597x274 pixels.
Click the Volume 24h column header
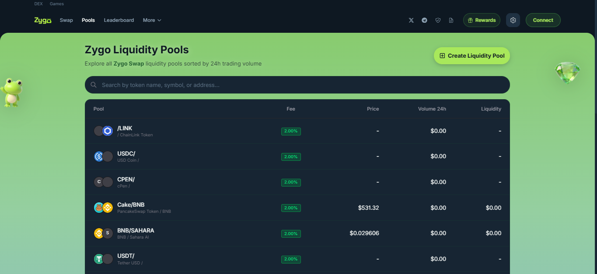432,109
